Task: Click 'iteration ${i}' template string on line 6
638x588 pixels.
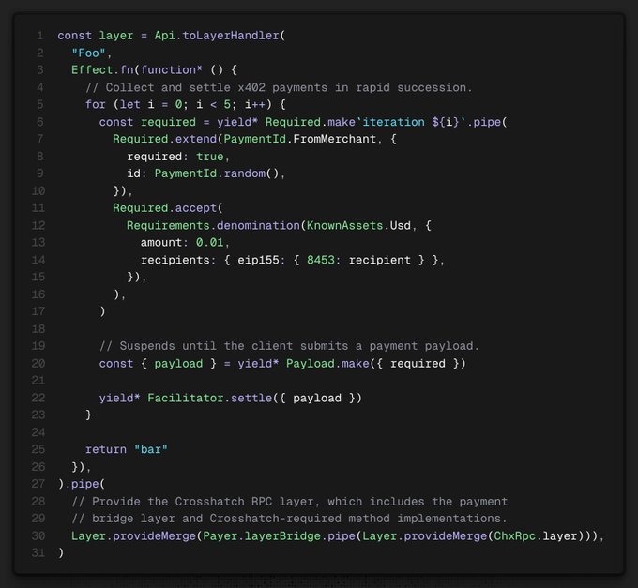Action: click(411, 122)
